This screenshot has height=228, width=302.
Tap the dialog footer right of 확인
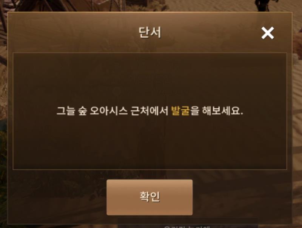pos(242,197)
